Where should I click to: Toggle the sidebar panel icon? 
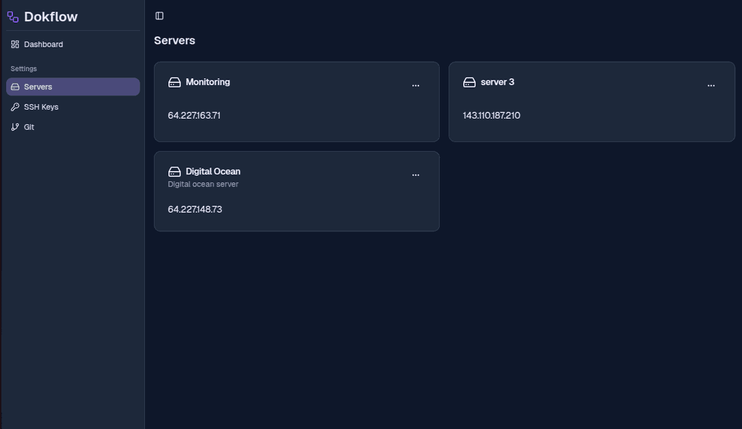[x=159, y=16]
